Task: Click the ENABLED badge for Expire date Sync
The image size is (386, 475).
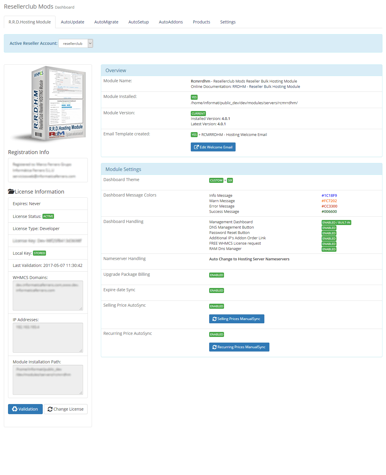Action: point(216,291)
